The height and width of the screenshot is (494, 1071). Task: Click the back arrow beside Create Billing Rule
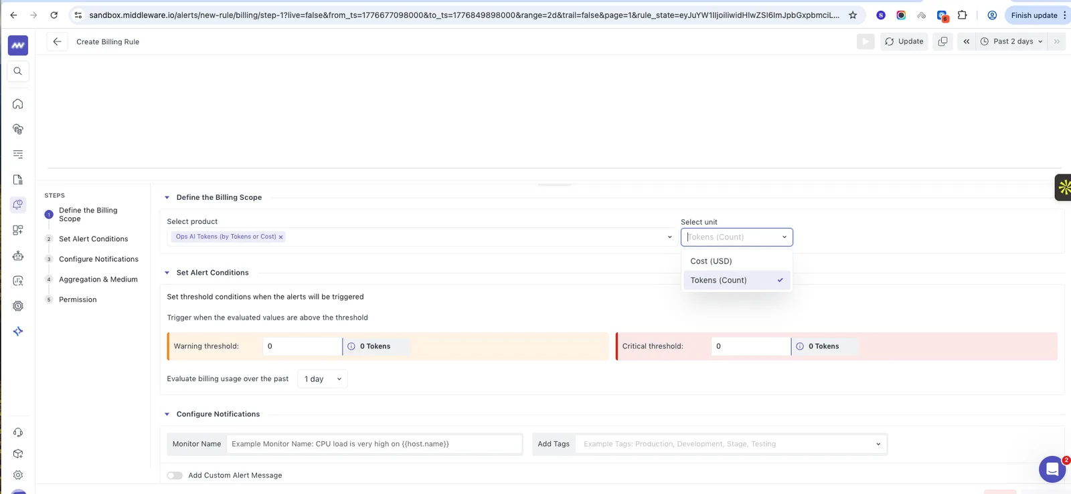click(x=57, y=41)
